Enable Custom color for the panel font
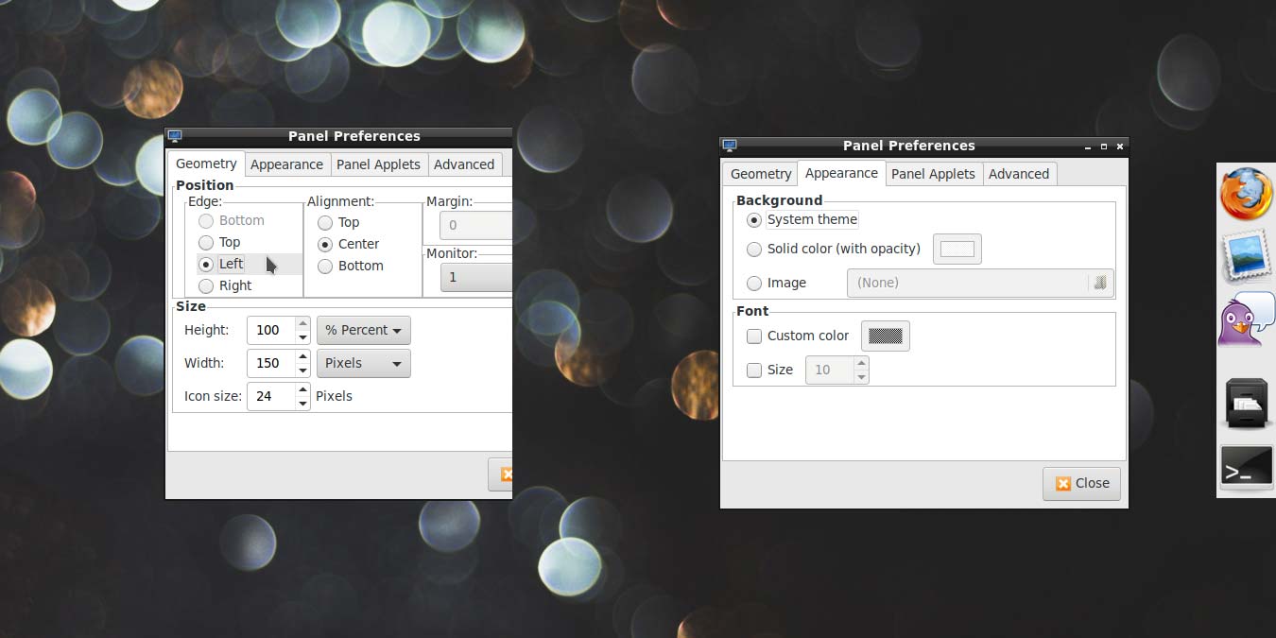 [754, 336]
